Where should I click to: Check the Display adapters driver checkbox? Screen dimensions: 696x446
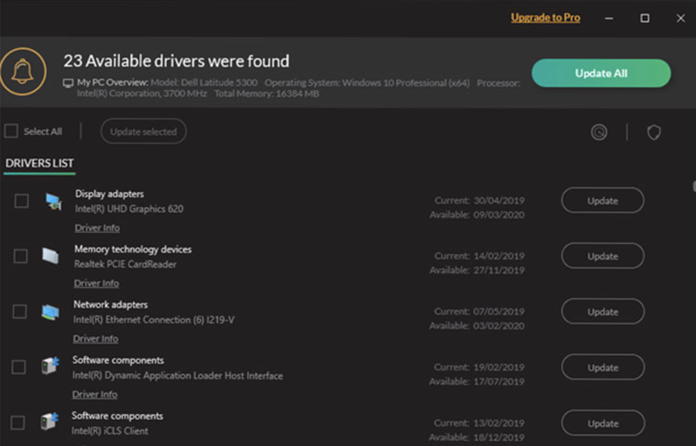pyautogui.click(x=20, y=201)
